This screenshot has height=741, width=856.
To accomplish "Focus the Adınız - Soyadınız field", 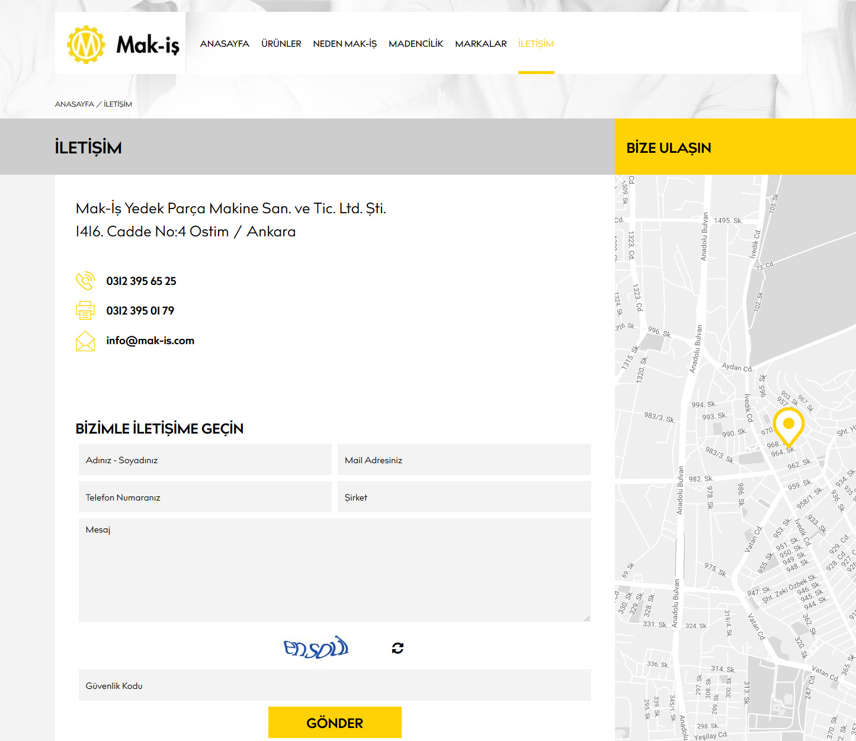I will coord(205,460).
